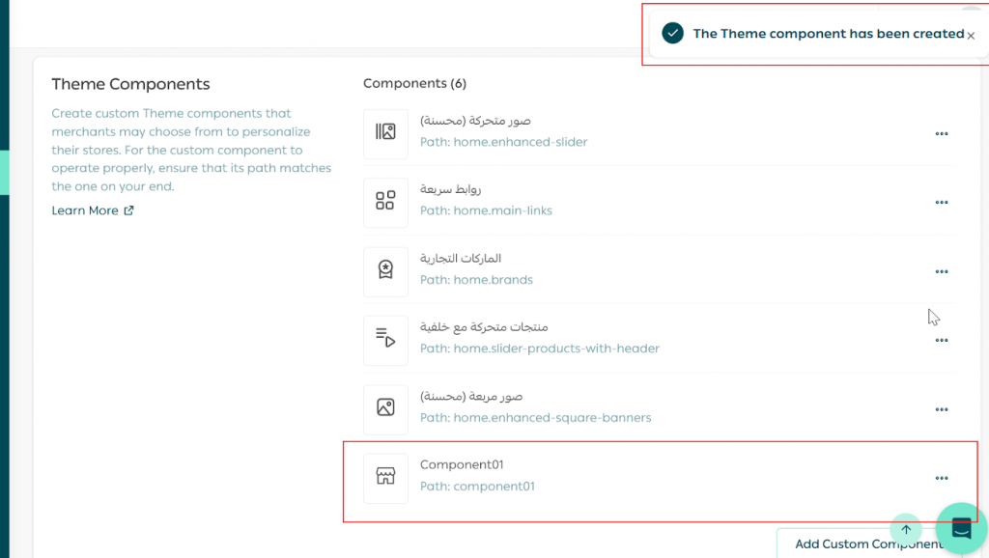Expand three-dot menu for slider-products-with-header
Image resolution: width=989 pixels, height=558 pixels.
942,341
